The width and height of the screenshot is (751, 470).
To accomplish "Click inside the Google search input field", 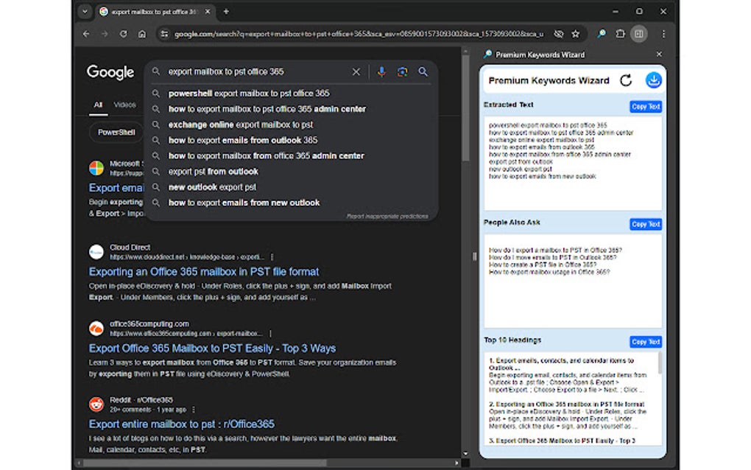I will (258, 71).
